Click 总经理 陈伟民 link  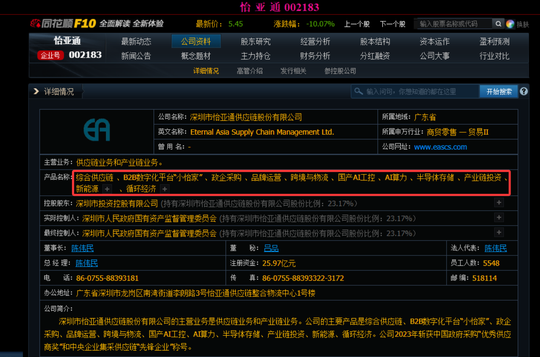coord(87,263)
